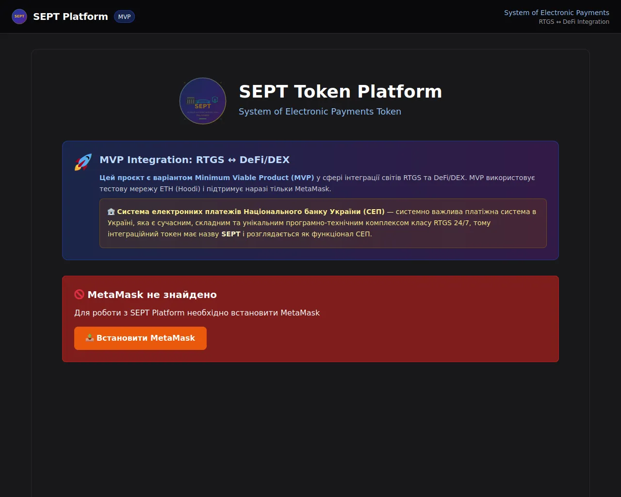Click Для роботи з SEPT Platform message
This screenshot has width=621, height=497.
click(197, 313)
